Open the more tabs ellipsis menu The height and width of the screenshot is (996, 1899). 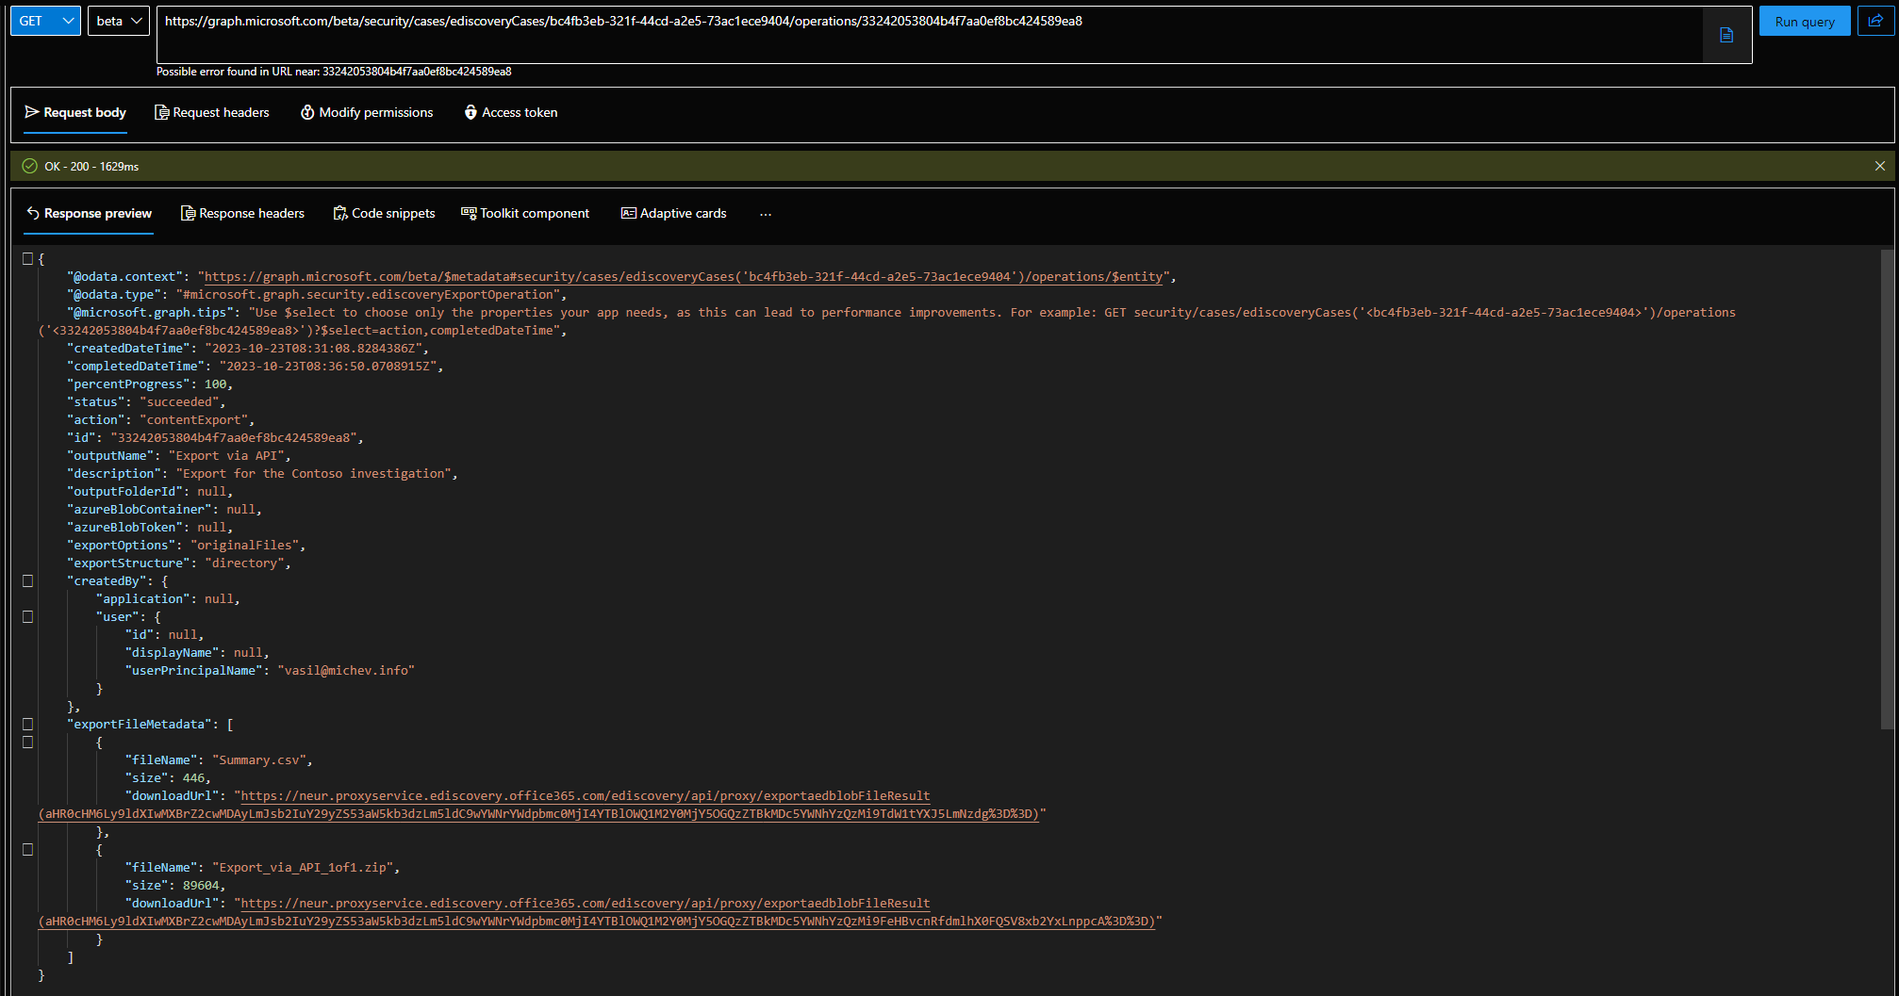click(765, 214)
